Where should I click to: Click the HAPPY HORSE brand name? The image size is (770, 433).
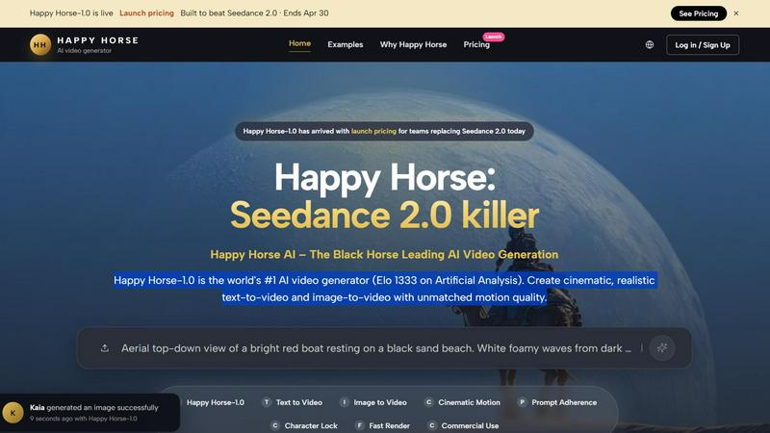[98, 40]
